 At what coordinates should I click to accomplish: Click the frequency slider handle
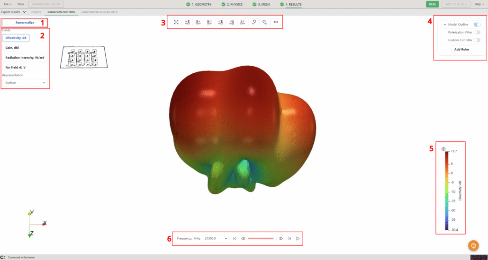coord(275,239)
